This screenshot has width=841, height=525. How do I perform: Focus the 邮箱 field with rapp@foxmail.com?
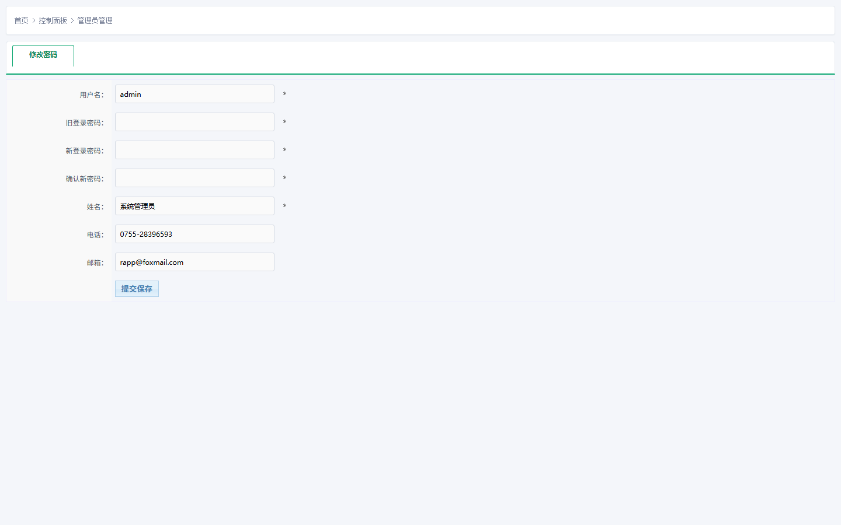coord(194,262)
